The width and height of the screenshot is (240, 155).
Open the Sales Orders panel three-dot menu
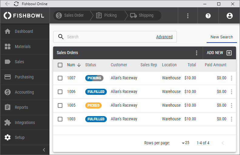point(197,53)
